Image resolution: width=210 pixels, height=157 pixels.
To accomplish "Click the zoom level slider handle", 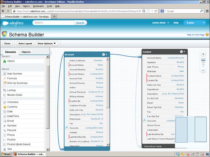I will (203, 61).
